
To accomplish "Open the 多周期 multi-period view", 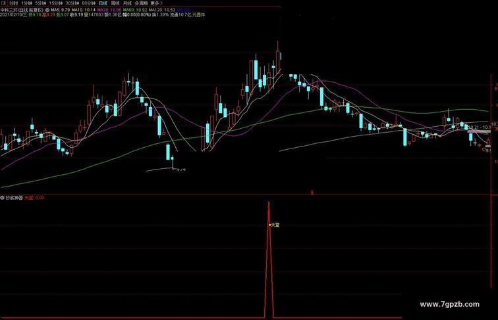I will click(x=141, y=3).
